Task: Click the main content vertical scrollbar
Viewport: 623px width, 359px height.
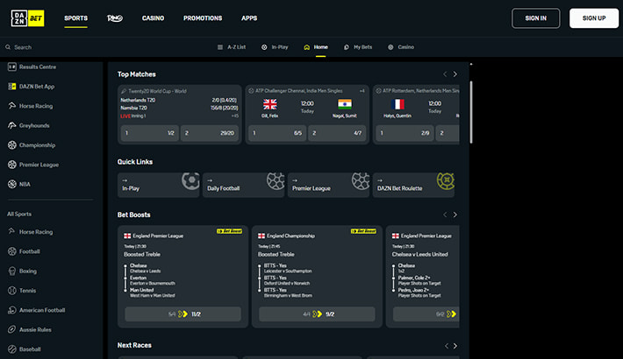Action: click(471, 112)
